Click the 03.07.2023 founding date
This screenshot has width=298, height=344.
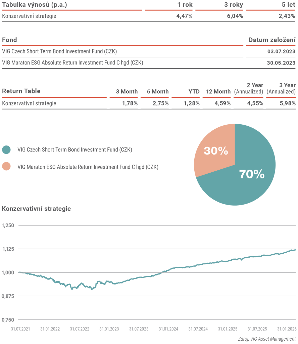pos(281,51)
